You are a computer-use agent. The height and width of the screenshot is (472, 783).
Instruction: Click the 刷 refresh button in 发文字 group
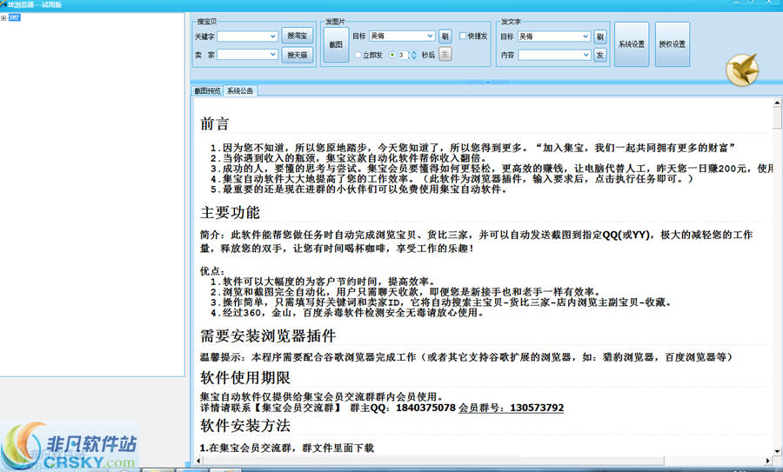(600, 37)
